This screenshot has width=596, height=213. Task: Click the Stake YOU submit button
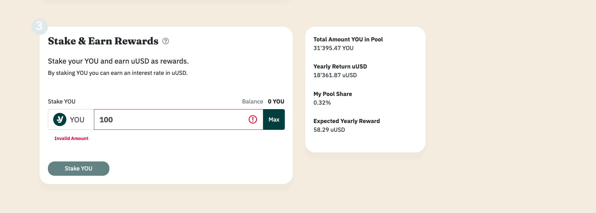78,169
